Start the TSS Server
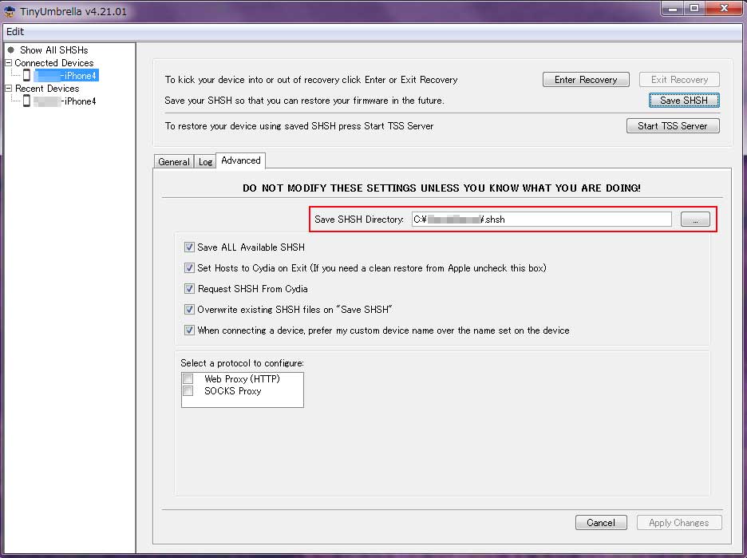This screenshot has width=747, height=558. click(672, 126)
